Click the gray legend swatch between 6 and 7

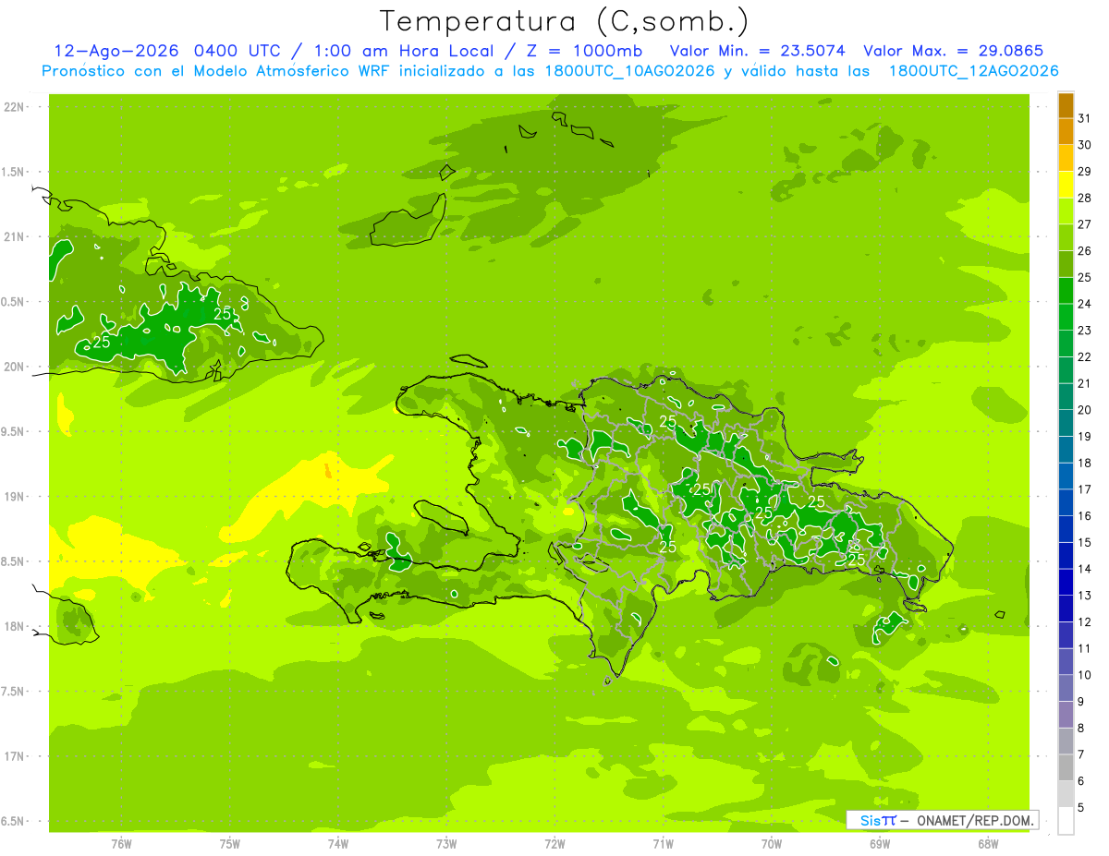click(1066, 768)
